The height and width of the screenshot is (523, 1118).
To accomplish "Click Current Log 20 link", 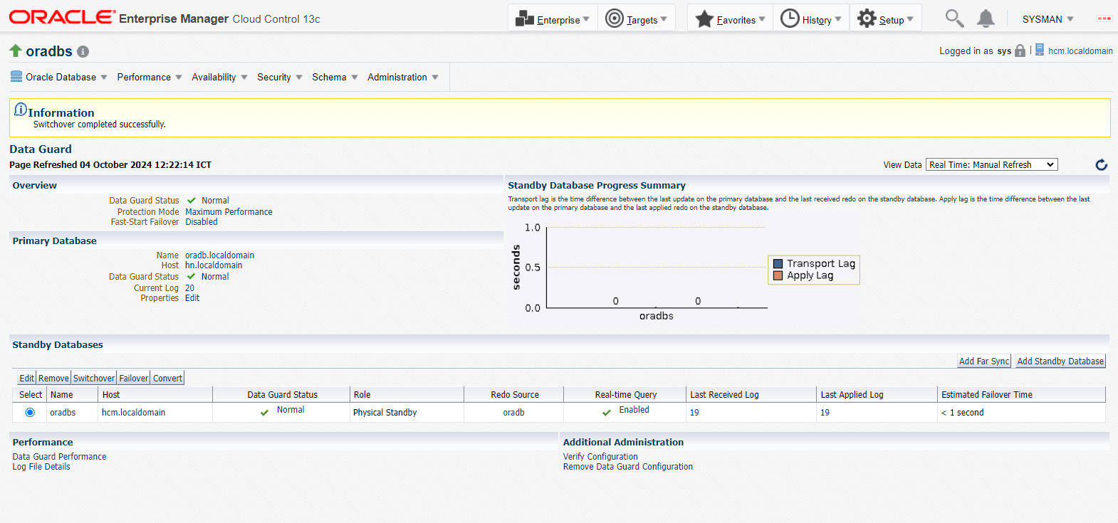I will coord(189,288).
